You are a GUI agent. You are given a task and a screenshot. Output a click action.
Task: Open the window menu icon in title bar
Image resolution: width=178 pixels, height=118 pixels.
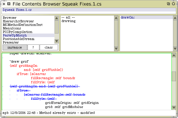tap(9, 4)
